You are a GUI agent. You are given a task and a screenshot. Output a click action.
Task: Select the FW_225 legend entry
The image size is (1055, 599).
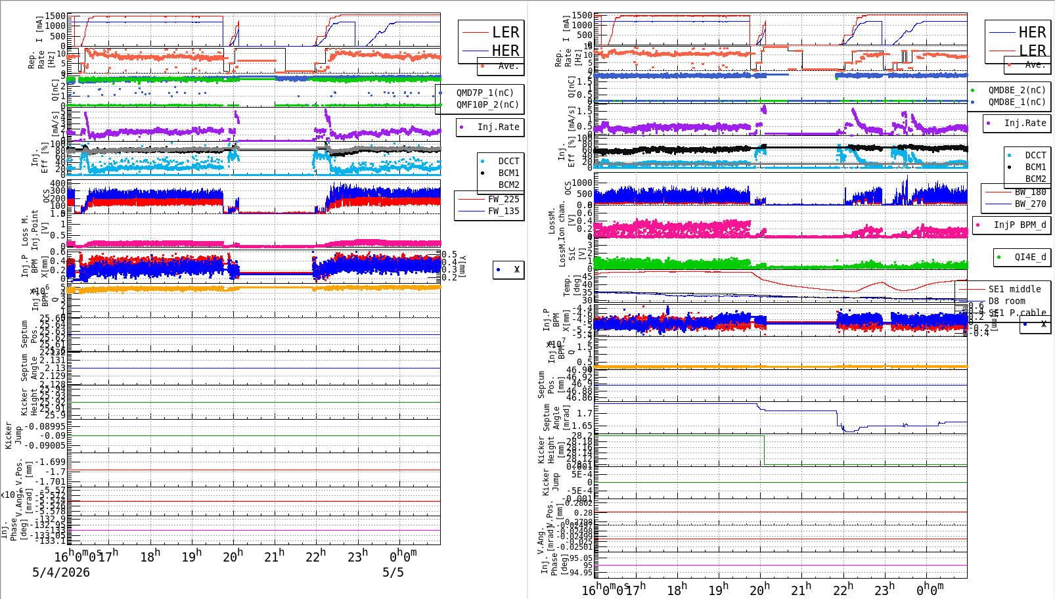(503, 199)
